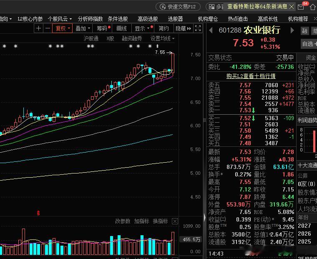Add stock via 自选 button

(309, 44)
